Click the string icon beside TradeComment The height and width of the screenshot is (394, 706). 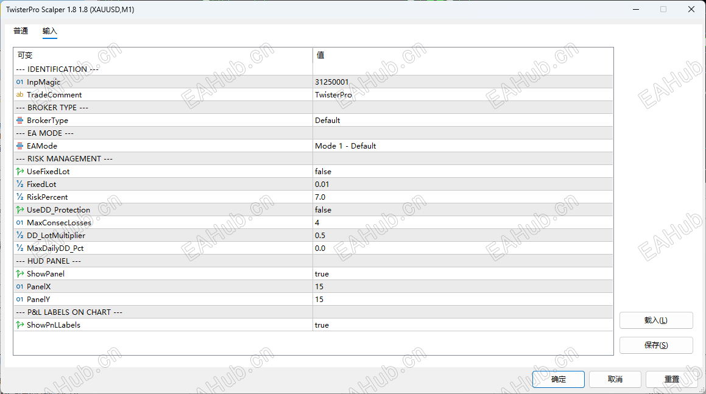(x=20, y=94)
